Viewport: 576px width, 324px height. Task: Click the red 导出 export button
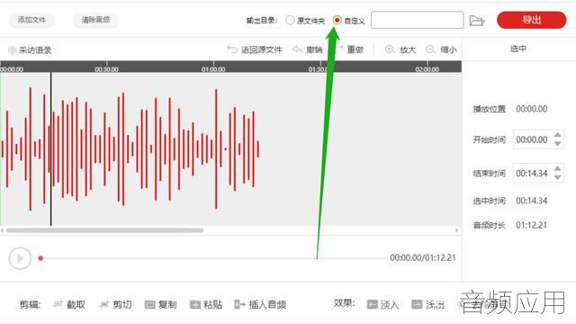point(532,20)
